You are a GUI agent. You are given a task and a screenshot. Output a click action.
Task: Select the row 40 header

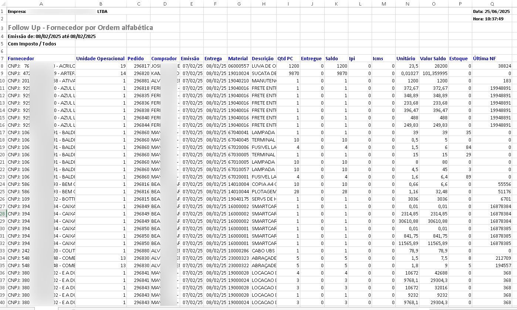pyautogui.click(x=3, y=302)
